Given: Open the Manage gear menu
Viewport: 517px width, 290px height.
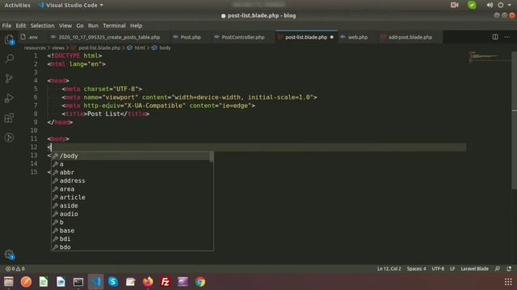Looking at the screenshot, I should point(9,255).
